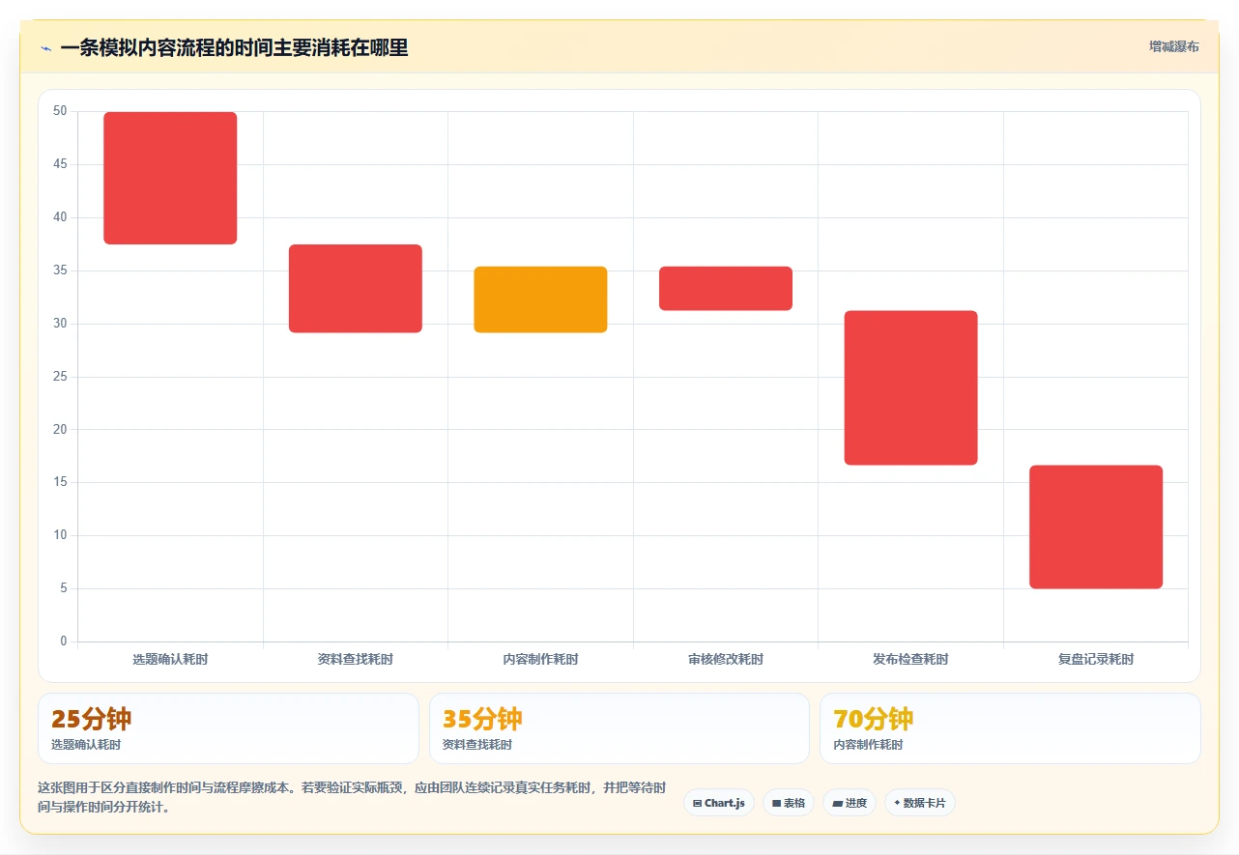Click the red 选题确认耗时 bar
Screen dimensions: 1239x855
coord(170,178)
